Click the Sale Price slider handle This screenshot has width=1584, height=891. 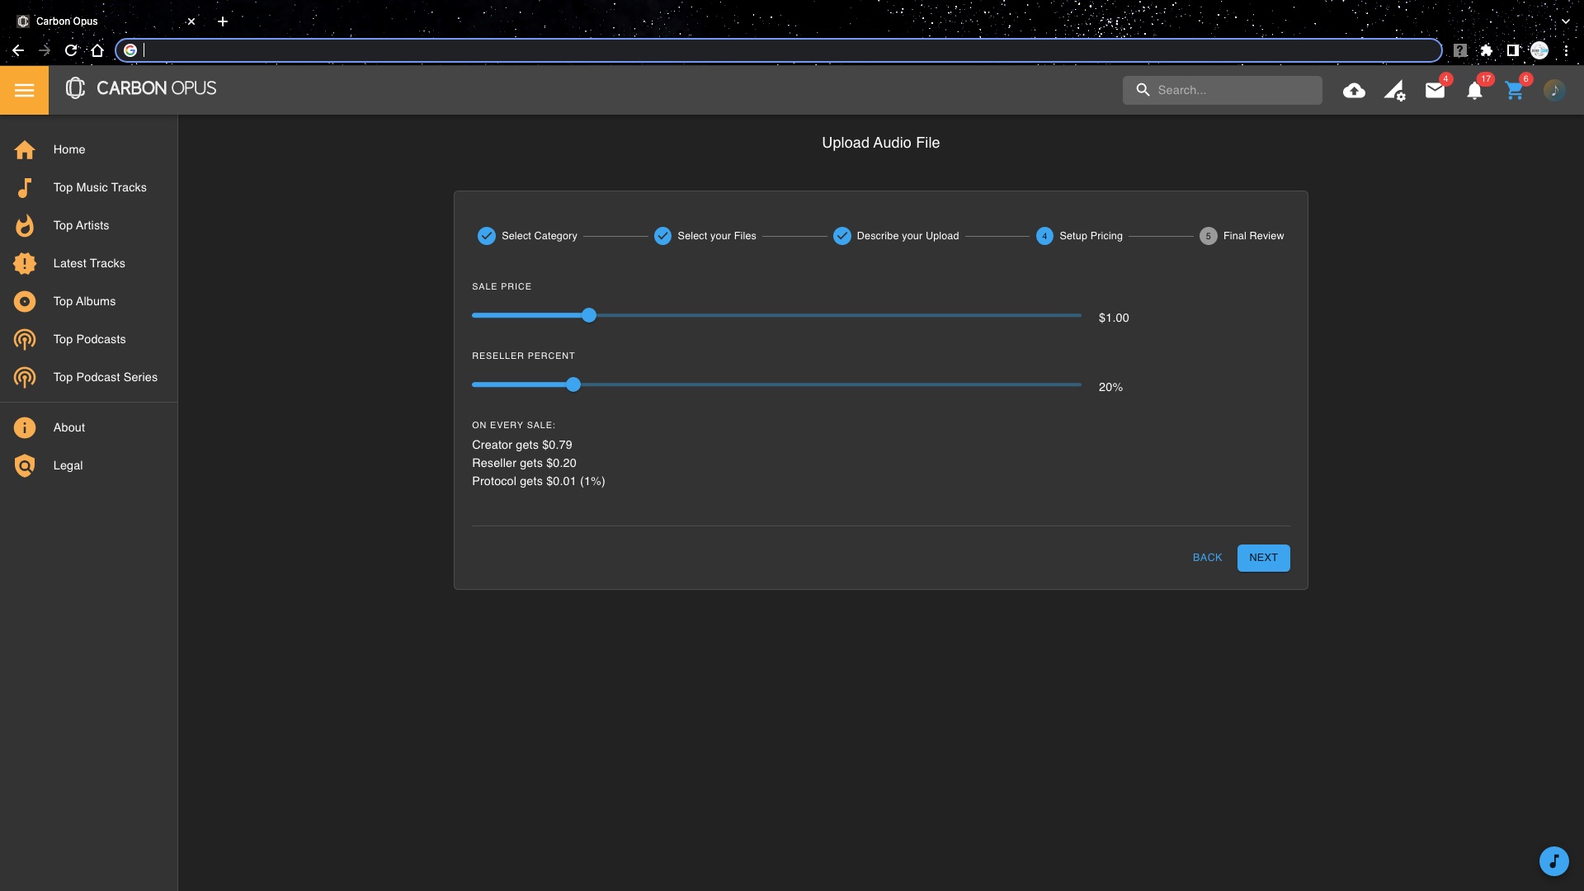(x=589, y=315)
